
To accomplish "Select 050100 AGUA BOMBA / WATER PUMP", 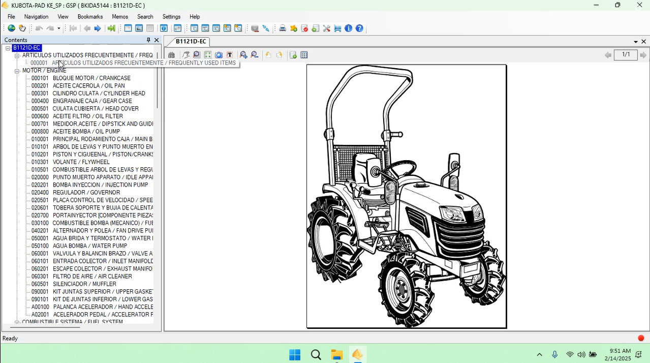I will coord(79,246).
